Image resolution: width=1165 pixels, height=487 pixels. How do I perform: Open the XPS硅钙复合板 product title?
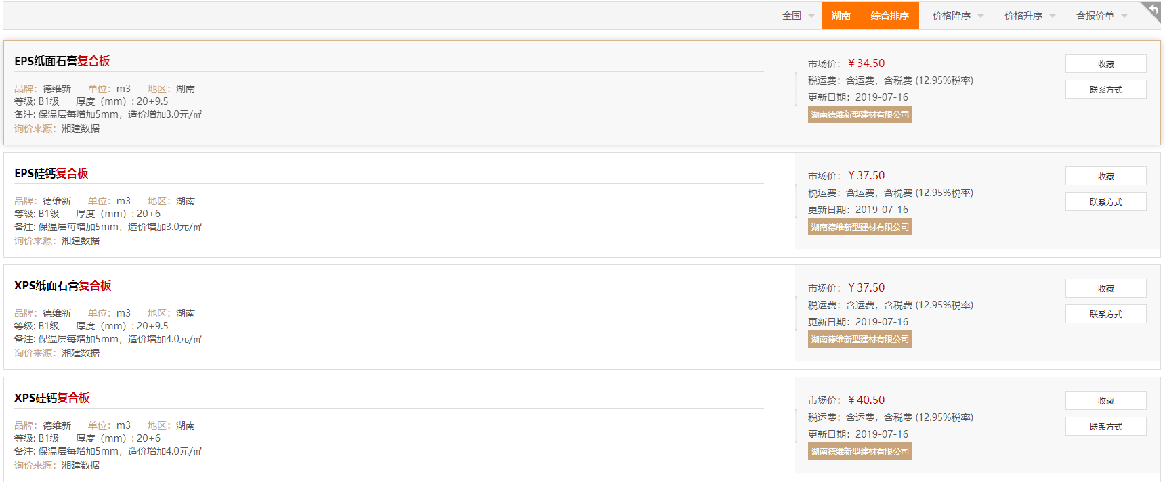point(52,398)
